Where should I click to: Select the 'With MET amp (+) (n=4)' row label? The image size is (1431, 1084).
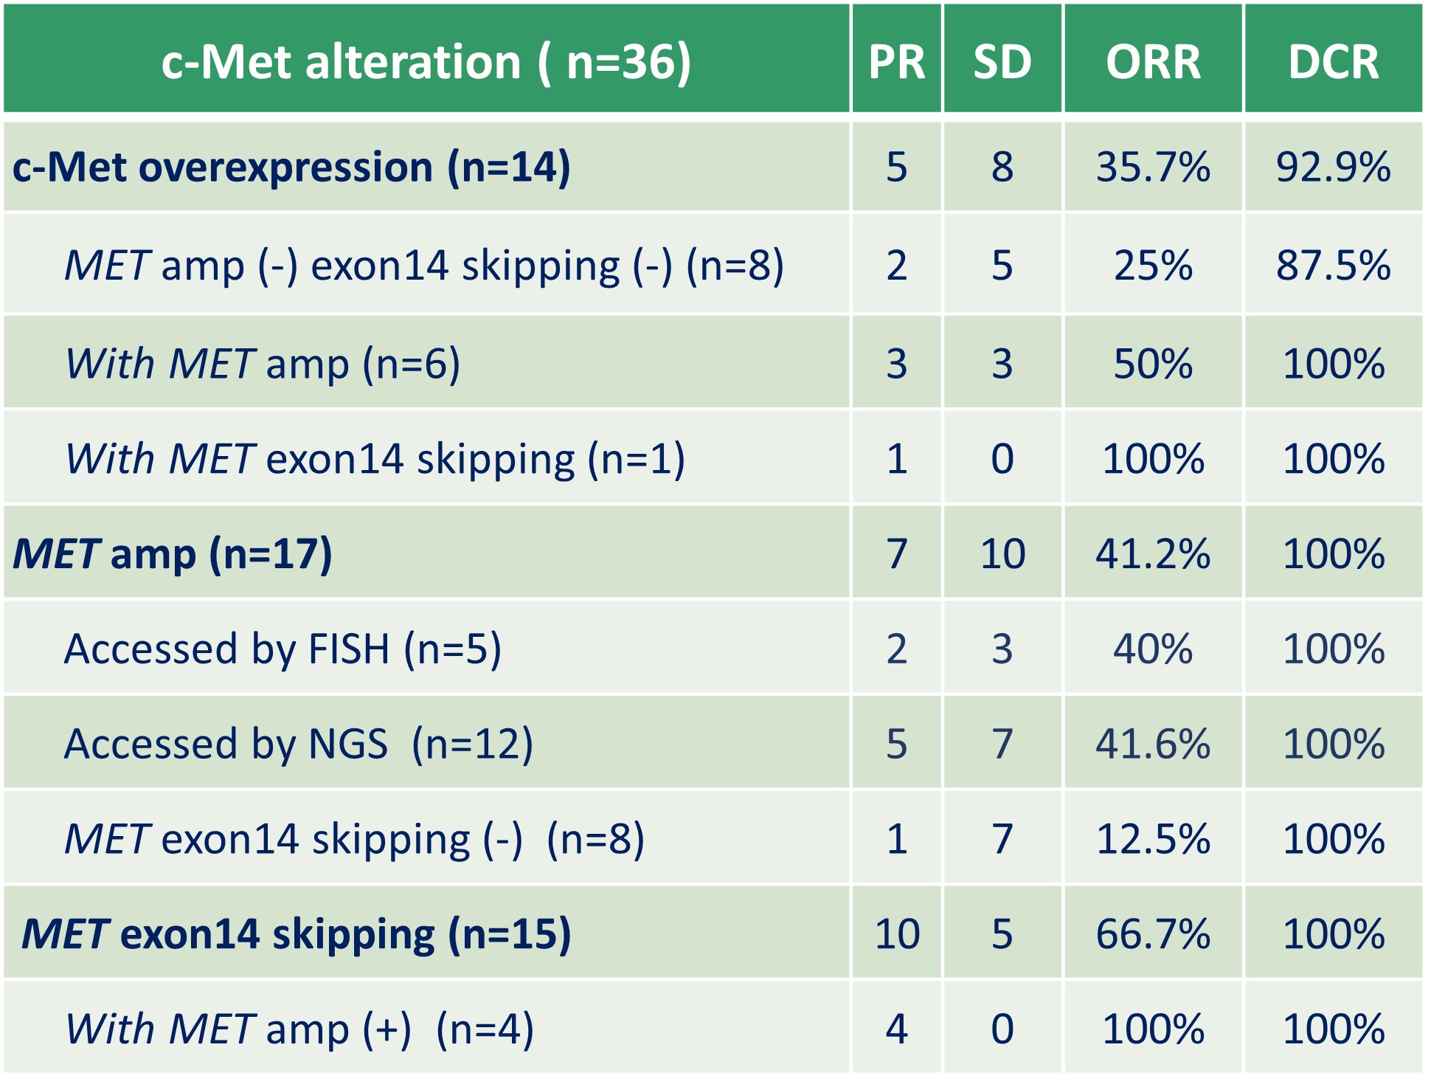[299, 1029]
